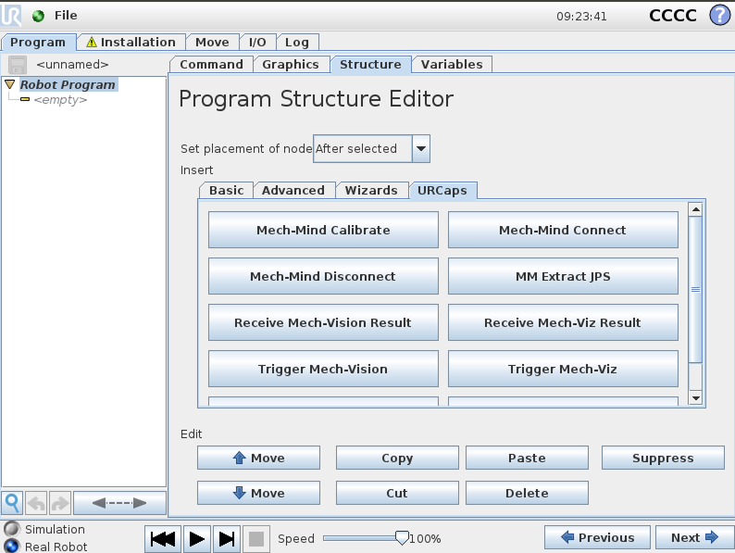This screenshot has height=553, width=735.
Task: Open the Wizards insert tab
Action: coord(371,190)
